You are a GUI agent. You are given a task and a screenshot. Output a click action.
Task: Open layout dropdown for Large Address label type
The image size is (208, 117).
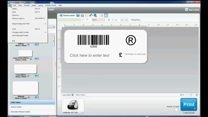coord(36,75)
